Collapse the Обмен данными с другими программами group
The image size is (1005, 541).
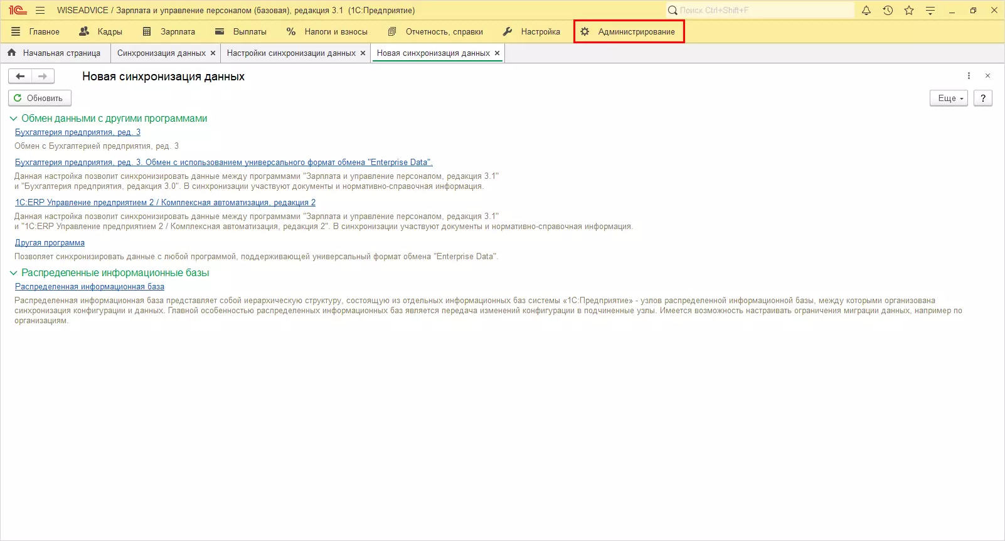click(x=13, y=119)
